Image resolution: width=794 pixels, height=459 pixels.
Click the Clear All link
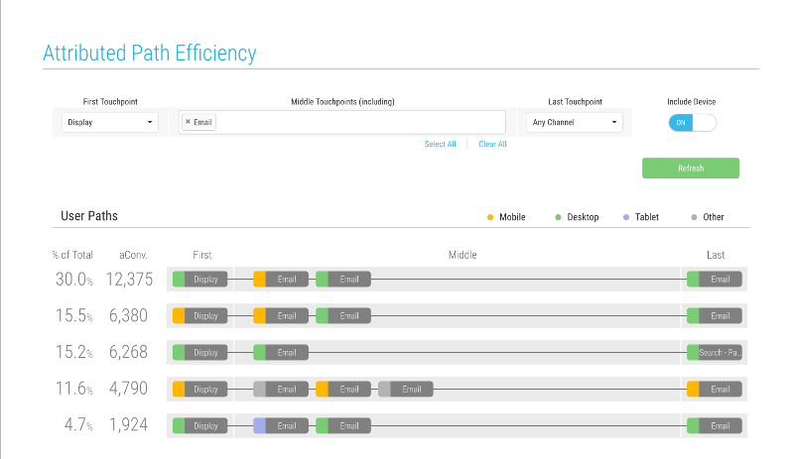(492, 145)
